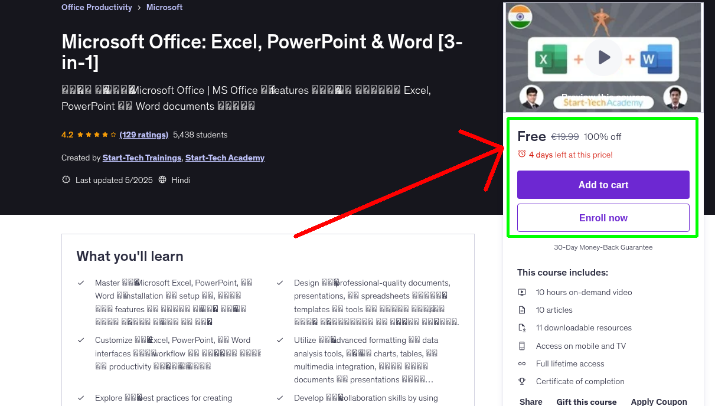Click checkmark beside Design professional-quality documents item

click(280, 283)
